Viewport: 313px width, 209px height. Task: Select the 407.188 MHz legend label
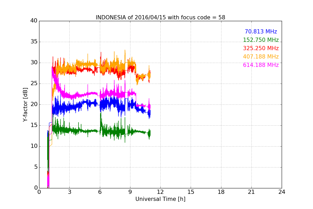coord(261,57)
